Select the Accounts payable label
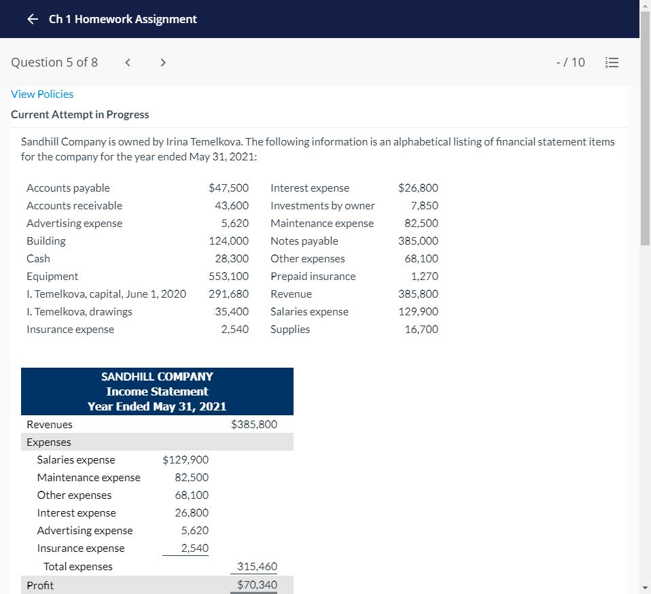 [x=68, y=188]
